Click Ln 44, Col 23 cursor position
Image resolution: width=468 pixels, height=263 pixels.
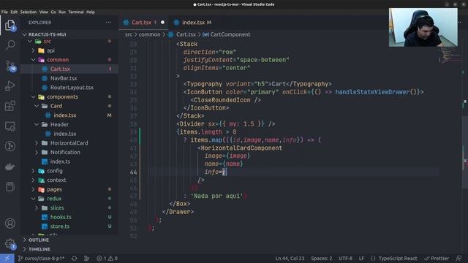pos(290,258)
